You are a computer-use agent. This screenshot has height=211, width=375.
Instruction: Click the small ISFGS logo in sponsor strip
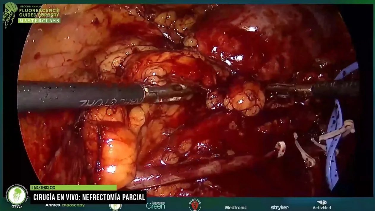click(x=115, y=206)
